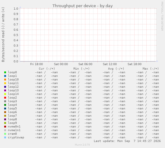Click the navy loop5 legend swatch
This screenshot has height=148, width=165.
coord(5,109)
